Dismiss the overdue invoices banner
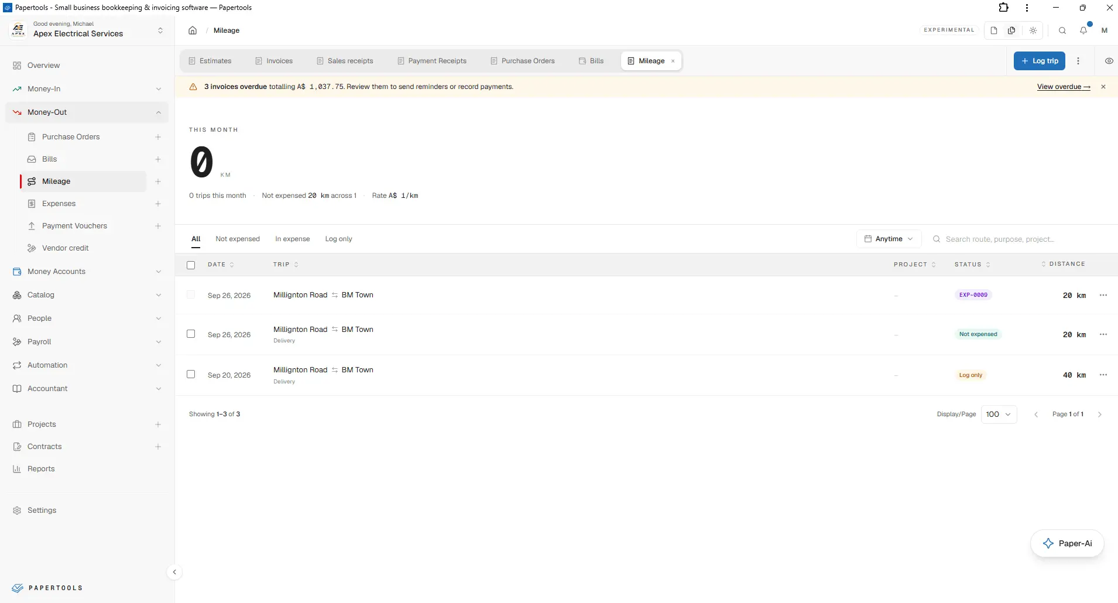Screen dimensions: 1118x603 tap(1103, 87)
